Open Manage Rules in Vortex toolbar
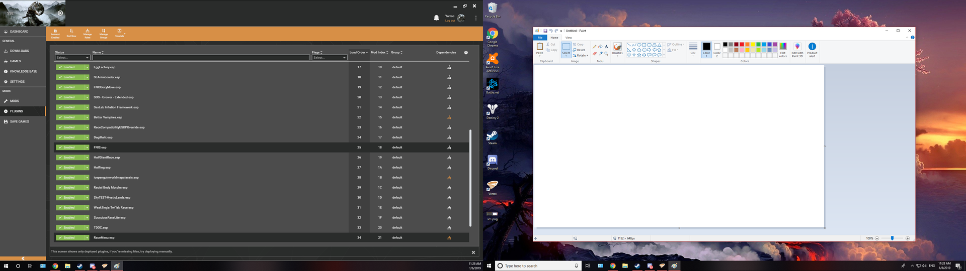The height and width of the screenshot is (271, 966). click(88, 33)
